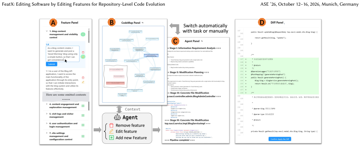
Task: Expand content engagement and exploration management
Action: tap(47, 104)
